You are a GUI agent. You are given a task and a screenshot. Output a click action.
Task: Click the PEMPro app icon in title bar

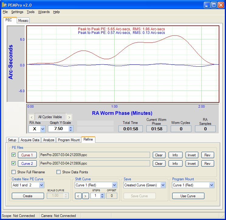click(x=4, y=5)
